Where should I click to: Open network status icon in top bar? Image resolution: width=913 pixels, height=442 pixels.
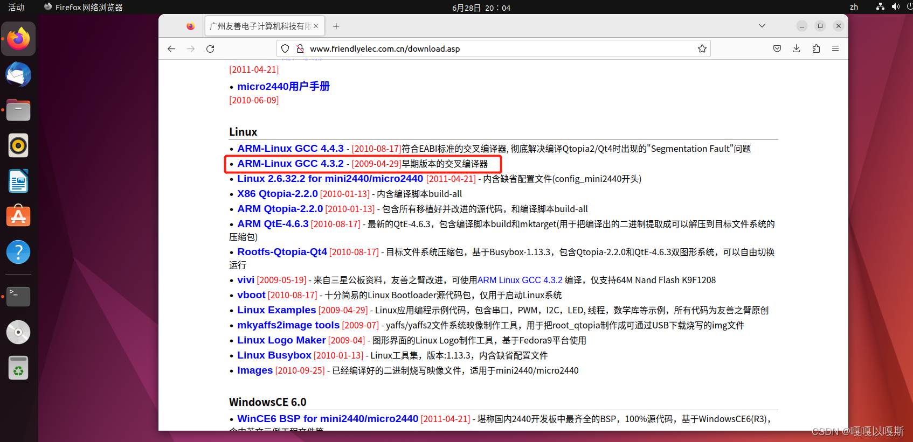click(x=880, y=7)
